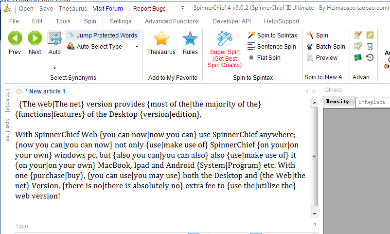Click the Spin button in Spin to New Article
Screen dimensions: 390x234
click(318, 36)
